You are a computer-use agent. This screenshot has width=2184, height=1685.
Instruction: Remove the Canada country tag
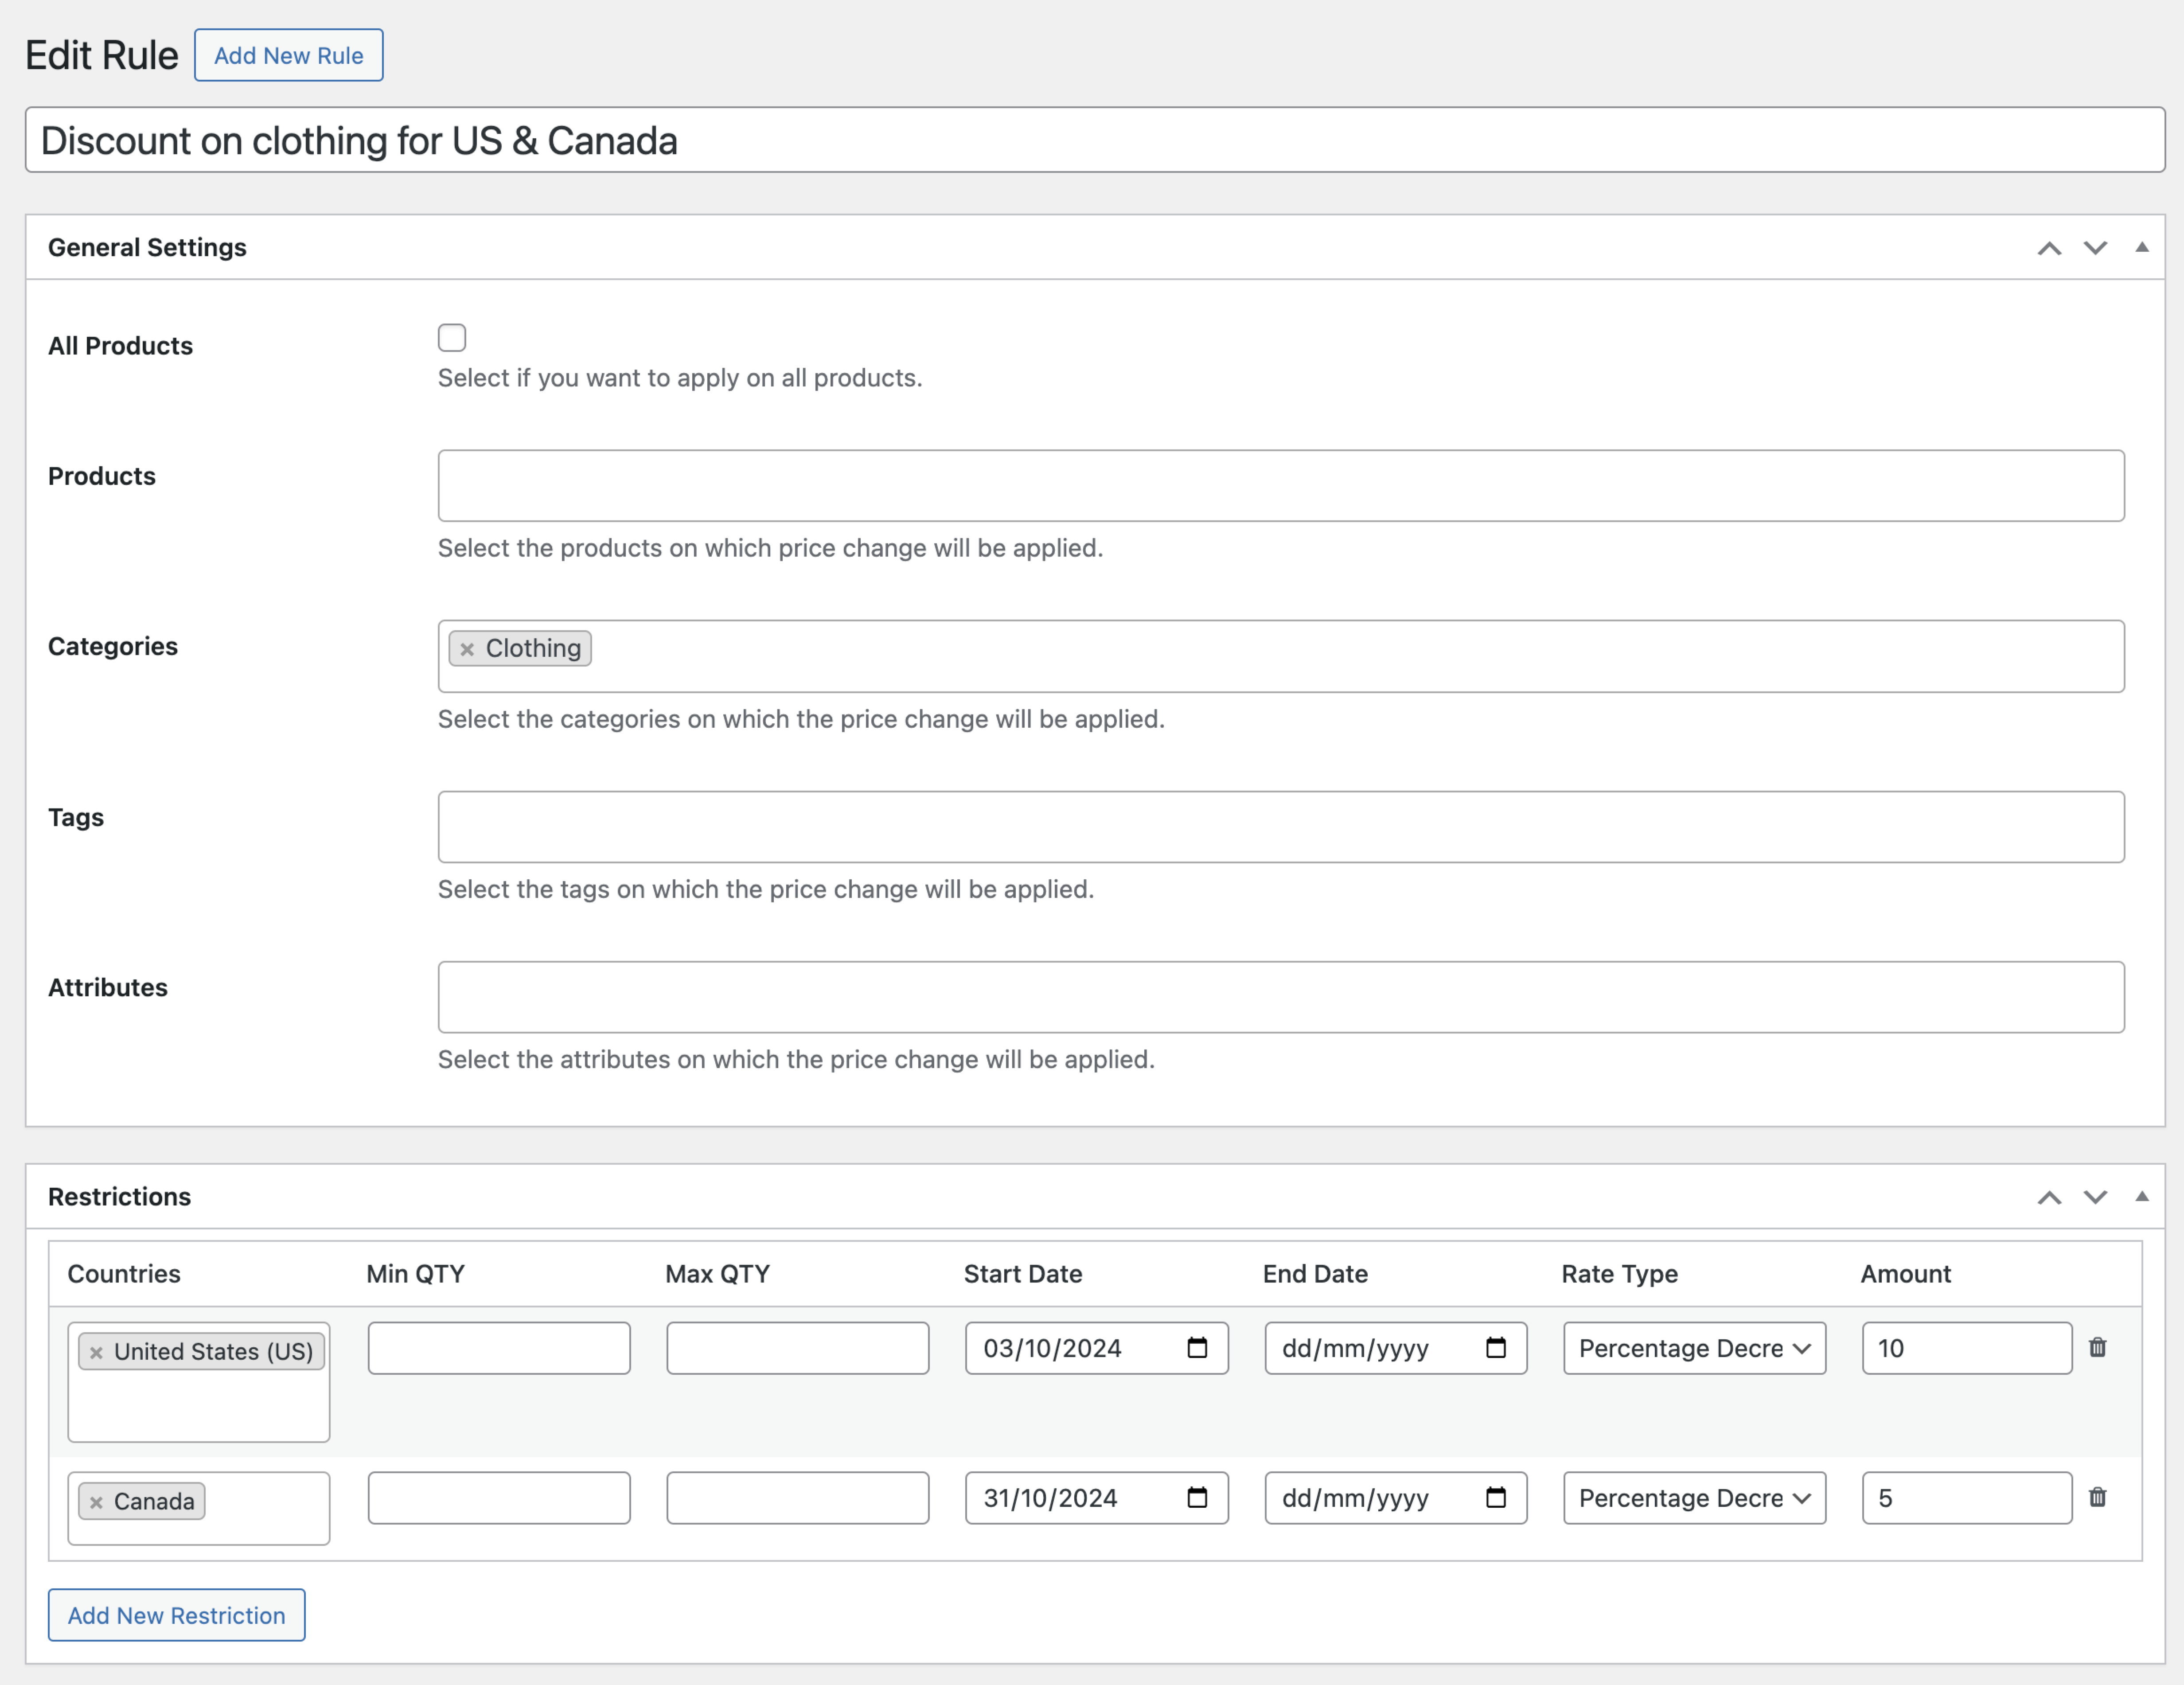[96, 1501]
